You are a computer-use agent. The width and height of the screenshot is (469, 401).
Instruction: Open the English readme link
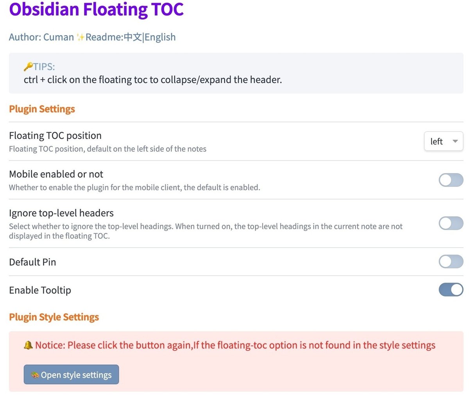[161, 37]
